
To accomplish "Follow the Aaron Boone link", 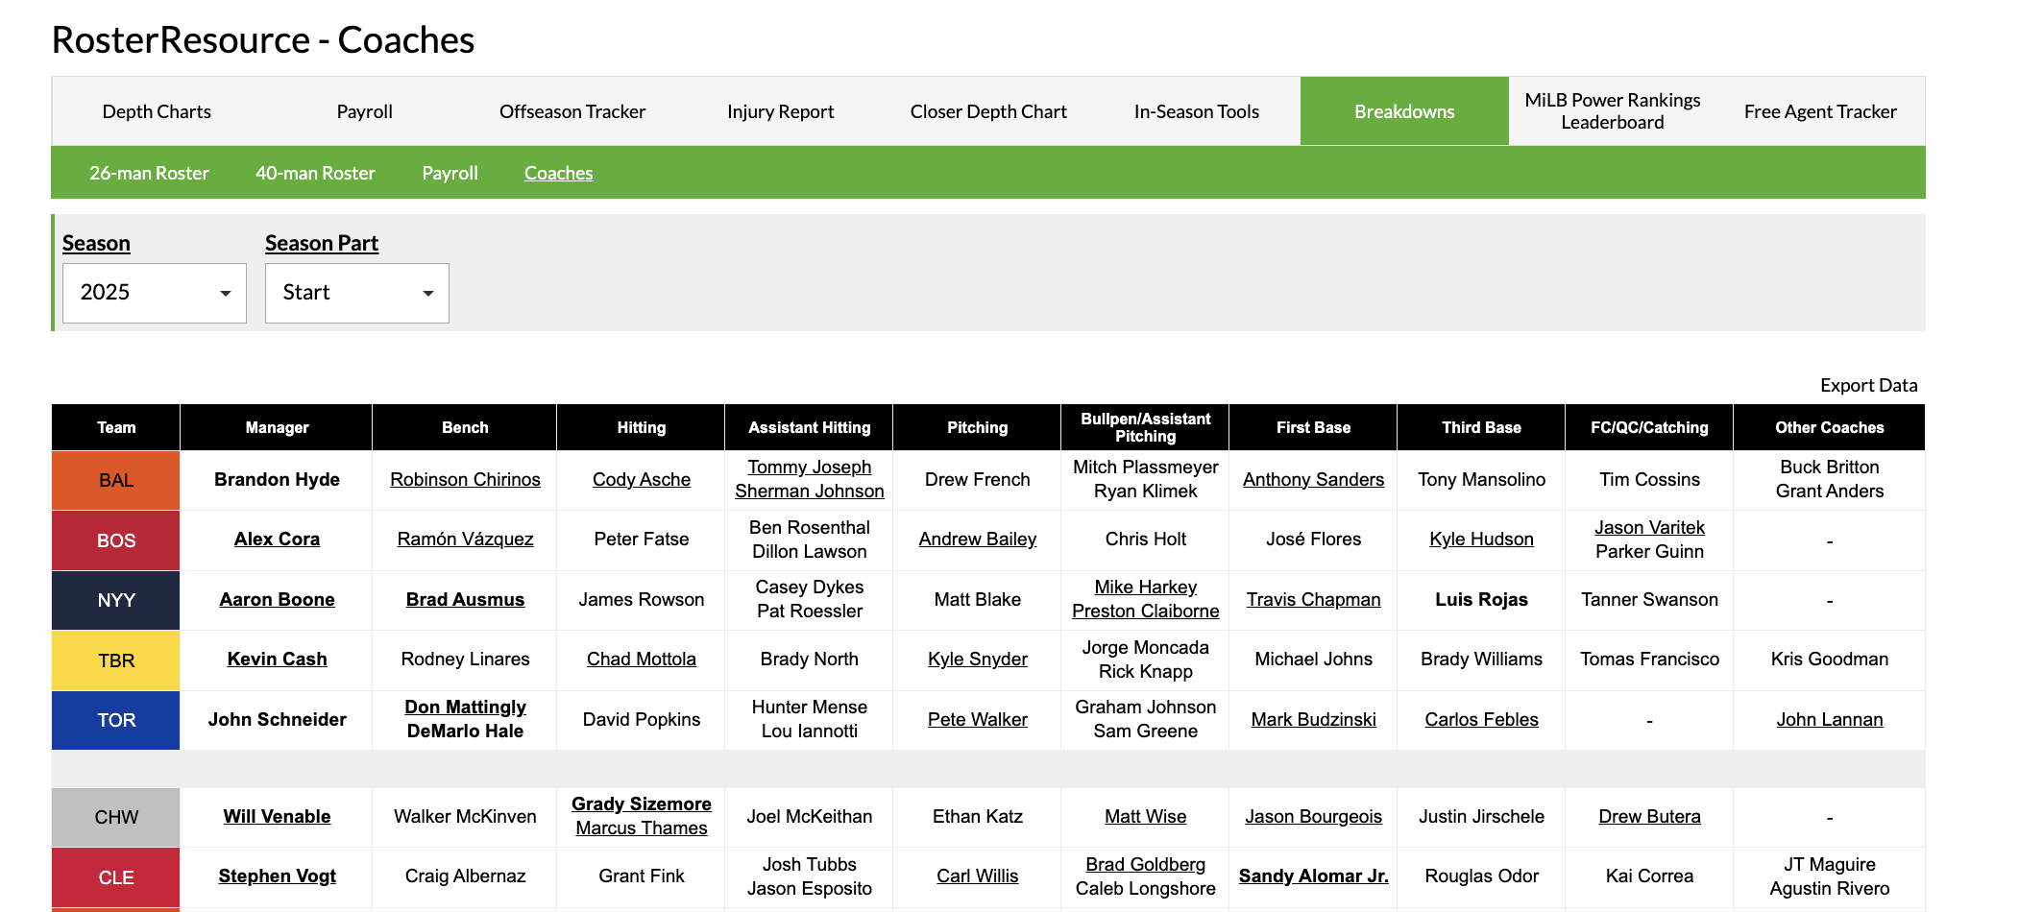I will (x=277, y=600).
